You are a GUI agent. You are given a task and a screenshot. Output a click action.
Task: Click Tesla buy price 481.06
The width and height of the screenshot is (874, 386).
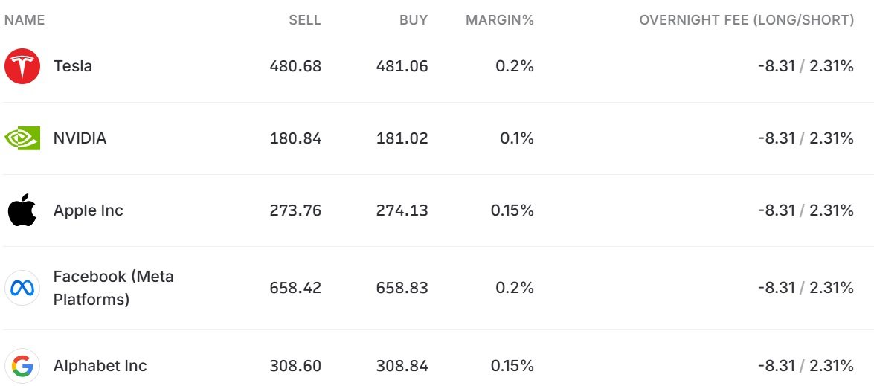[402, 66]
